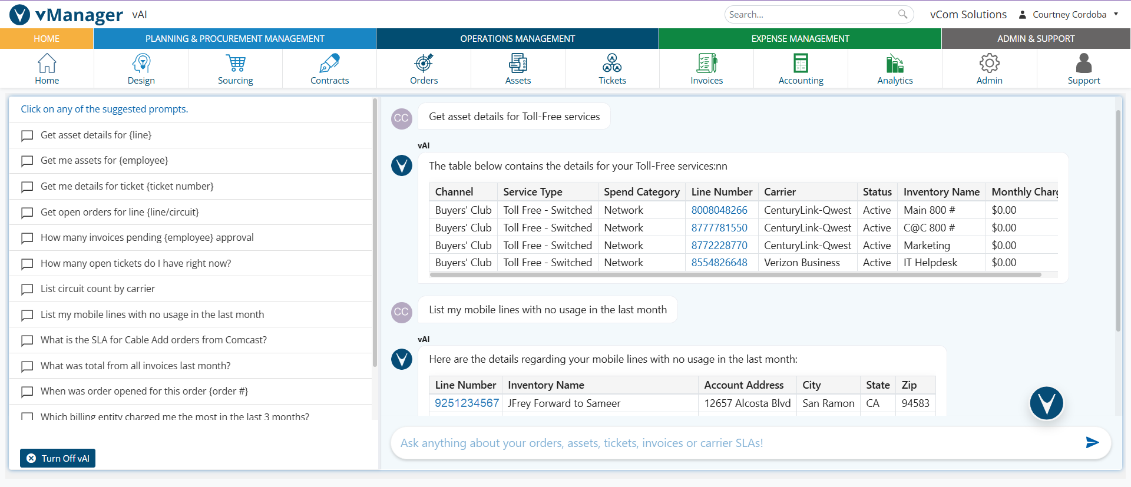Click the search magnifier icon

(902, 14)
